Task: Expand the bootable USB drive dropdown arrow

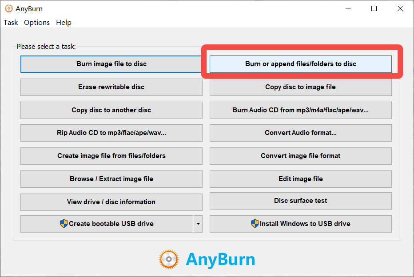Action: click(x=198, y=224)
